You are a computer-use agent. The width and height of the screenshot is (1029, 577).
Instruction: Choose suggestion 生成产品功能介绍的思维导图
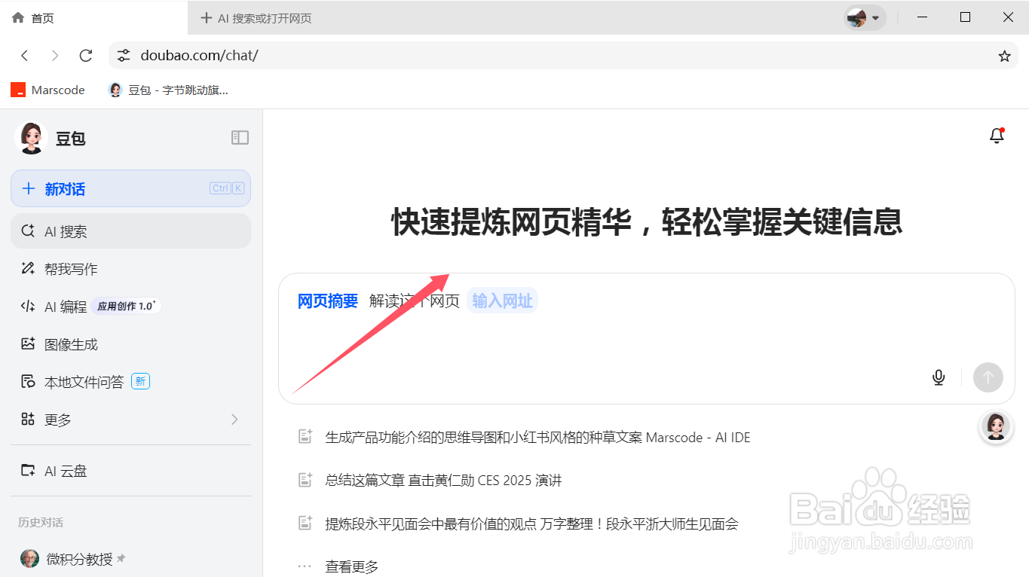click(523, 437)
